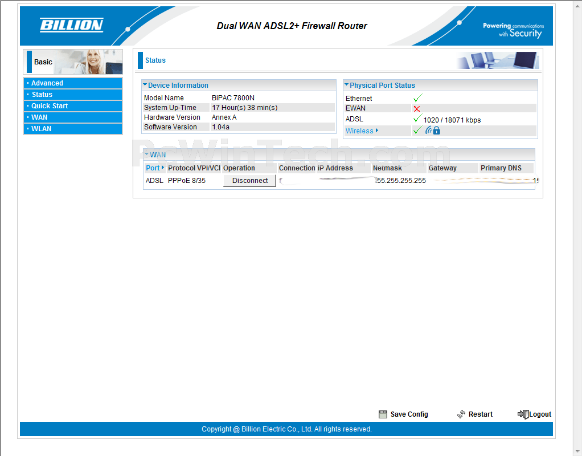Viewport: 582px width, 456px height.
Task: Click the Ethernet port label
Action: (x=359, y=99)
